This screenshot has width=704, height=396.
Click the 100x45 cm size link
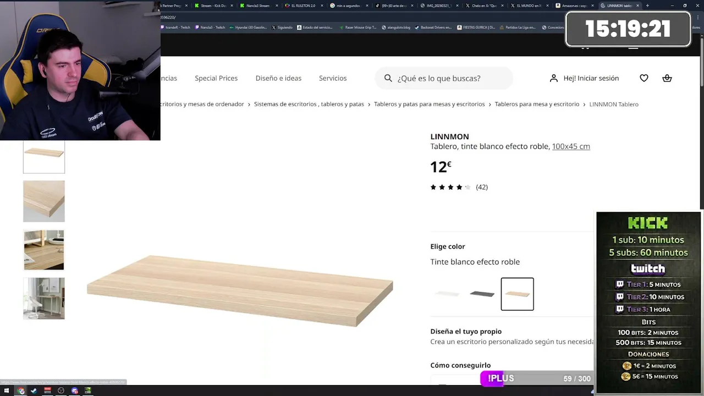[x=571, y=146]
